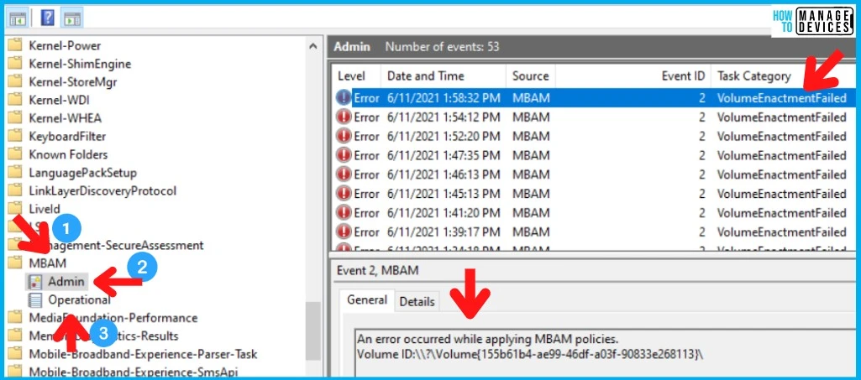Click the KeyboardFilter folder icon
The height and width of the screenshot is (380, 861).
point(15,136)
